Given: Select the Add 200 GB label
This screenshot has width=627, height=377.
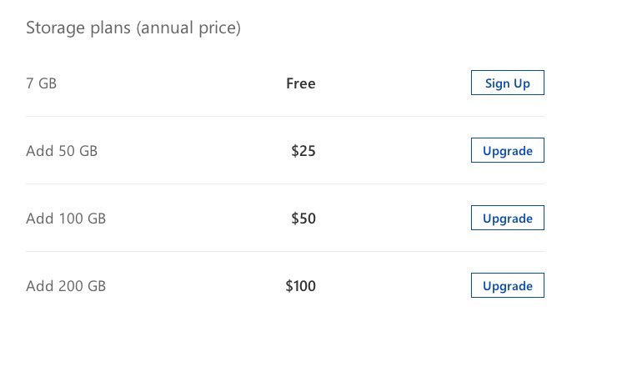Looking at the screenshot, I should tap(66, 286).
